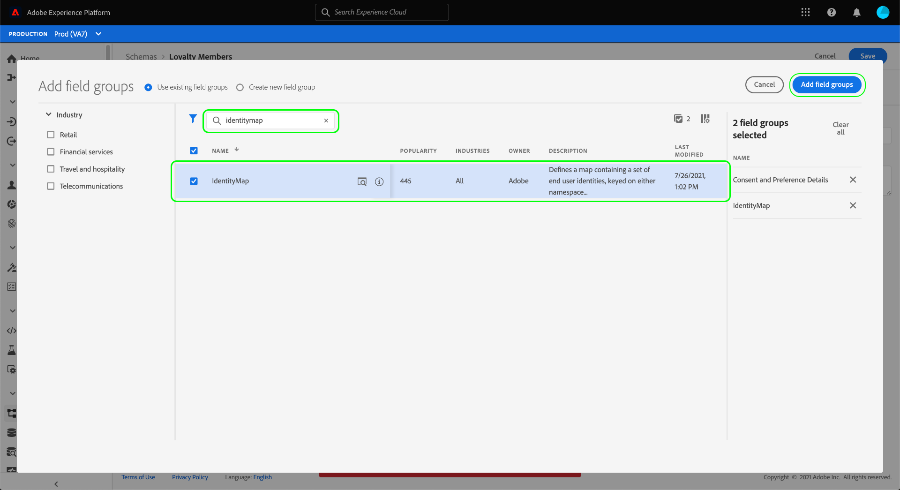
Task: Click Add field groups button
Action: coord(827,85)
